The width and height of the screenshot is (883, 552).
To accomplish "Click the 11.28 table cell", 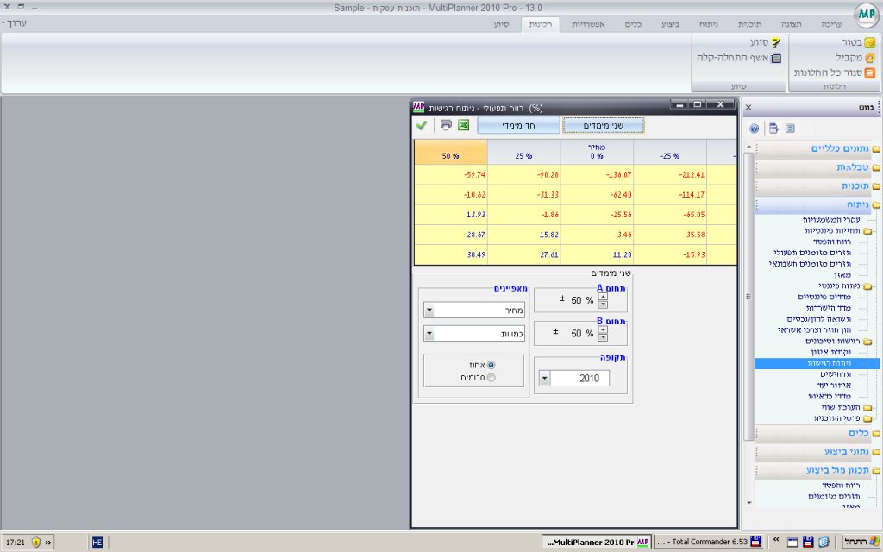I will point(597,254).
